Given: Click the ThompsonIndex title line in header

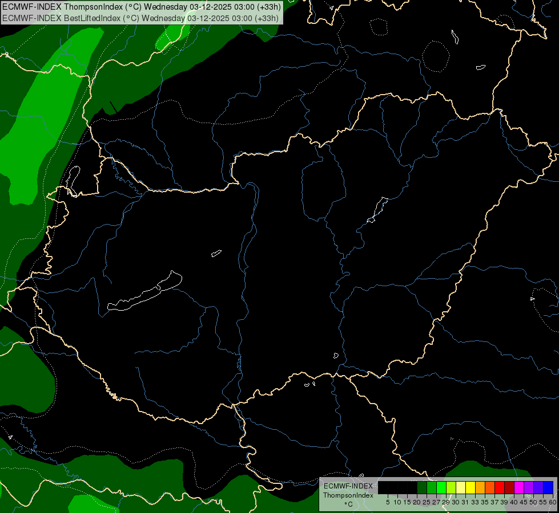Looking at the screenshot, I should (142, 7).
